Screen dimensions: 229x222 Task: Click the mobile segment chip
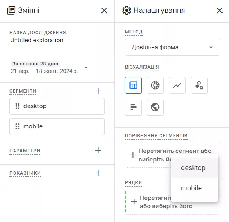pyautogui.click(x=57, y=126)
